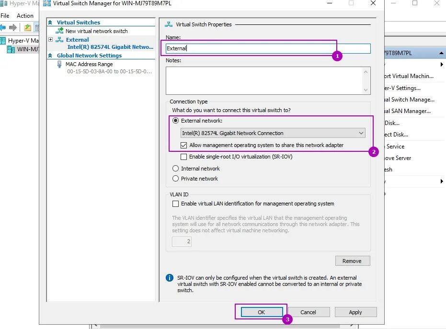Click inside the Notes text area
This screenshot has width=446, height=329.
click(264, 81)
